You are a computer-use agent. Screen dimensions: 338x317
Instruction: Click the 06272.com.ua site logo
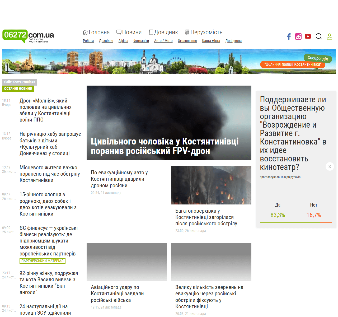point(28,36)
